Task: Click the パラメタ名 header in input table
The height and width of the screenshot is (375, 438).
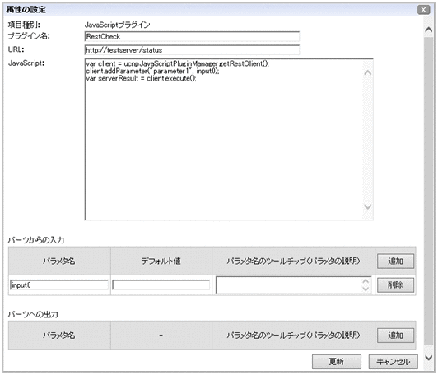Action: point(59,262)
